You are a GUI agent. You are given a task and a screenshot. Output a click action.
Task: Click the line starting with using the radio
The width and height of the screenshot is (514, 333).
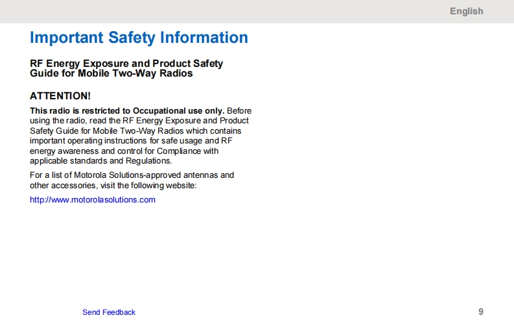click(139, 121)
